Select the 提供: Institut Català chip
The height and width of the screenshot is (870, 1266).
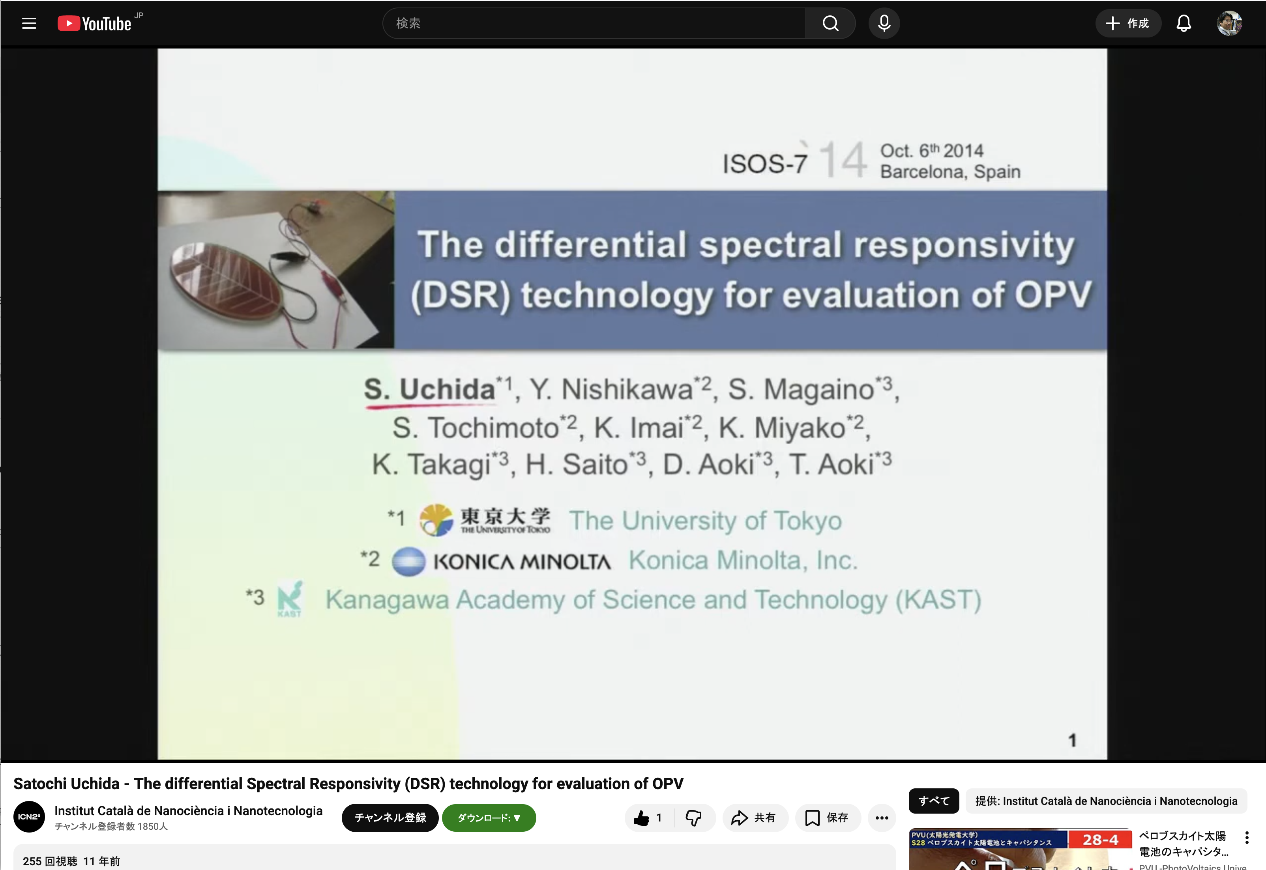click(x=1106, y=801)
